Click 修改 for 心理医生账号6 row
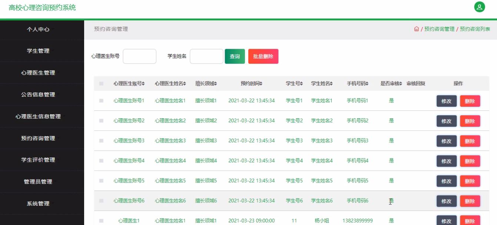The height and width of the screenshot is (225, 497). 447,201
